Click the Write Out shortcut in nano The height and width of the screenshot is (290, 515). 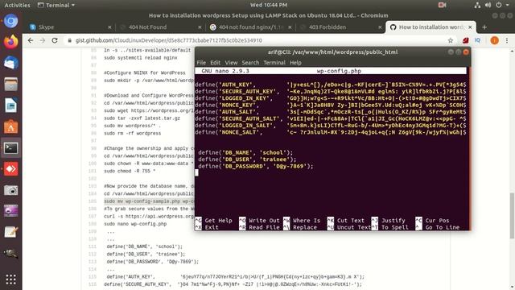[x=259, y=221]
